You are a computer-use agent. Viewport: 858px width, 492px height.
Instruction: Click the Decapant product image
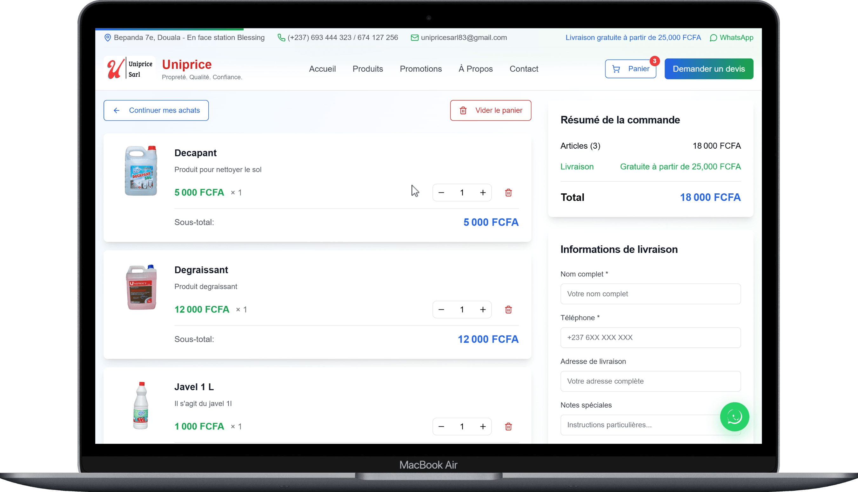141,171
